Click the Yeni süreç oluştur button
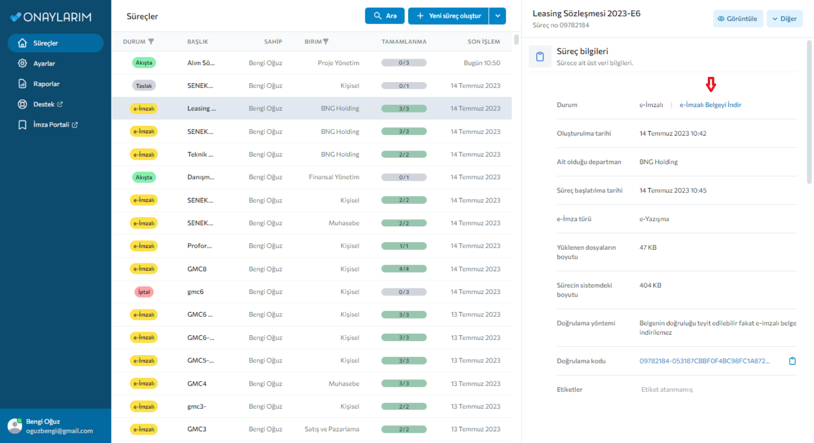 tap(448, 16)
